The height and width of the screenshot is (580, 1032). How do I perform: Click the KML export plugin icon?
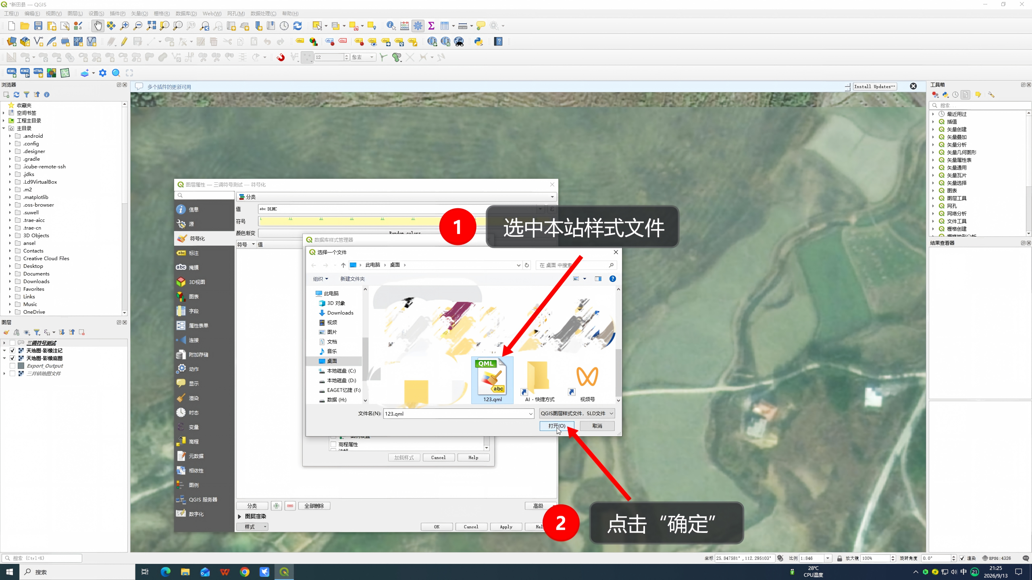(11, 72)
